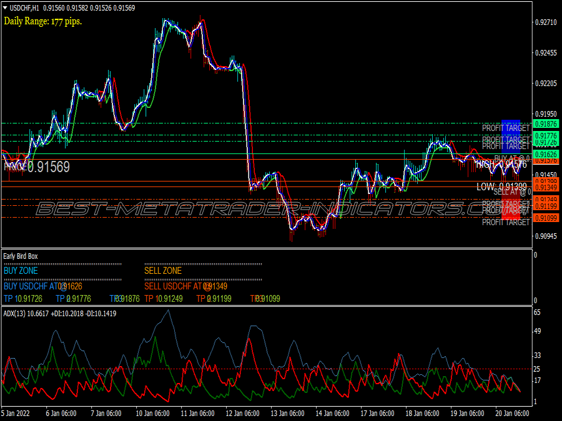Click the green 0.91776 price tag
Image resolution: width=562 pixels, height=421 pixels.
(546, 136)
